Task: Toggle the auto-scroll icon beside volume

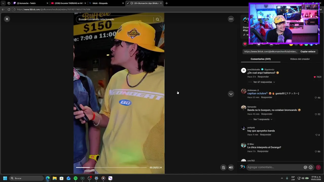Action: [x=224, y=167]
